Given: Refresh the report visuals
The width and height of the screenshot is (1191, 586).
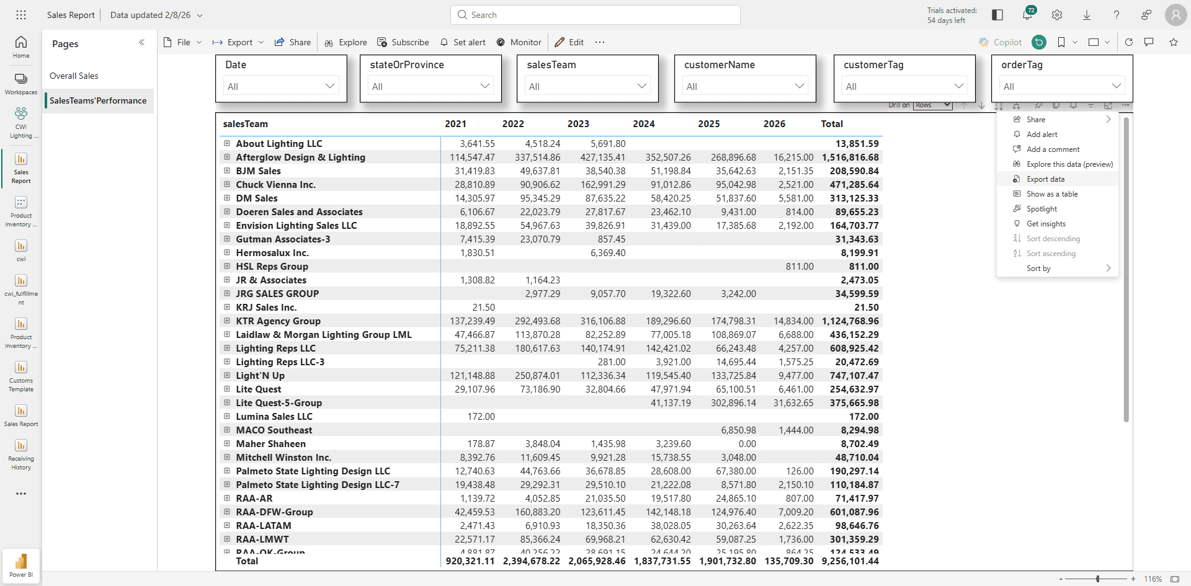Looking at the screenshot, I should [x=1129, y=42].
